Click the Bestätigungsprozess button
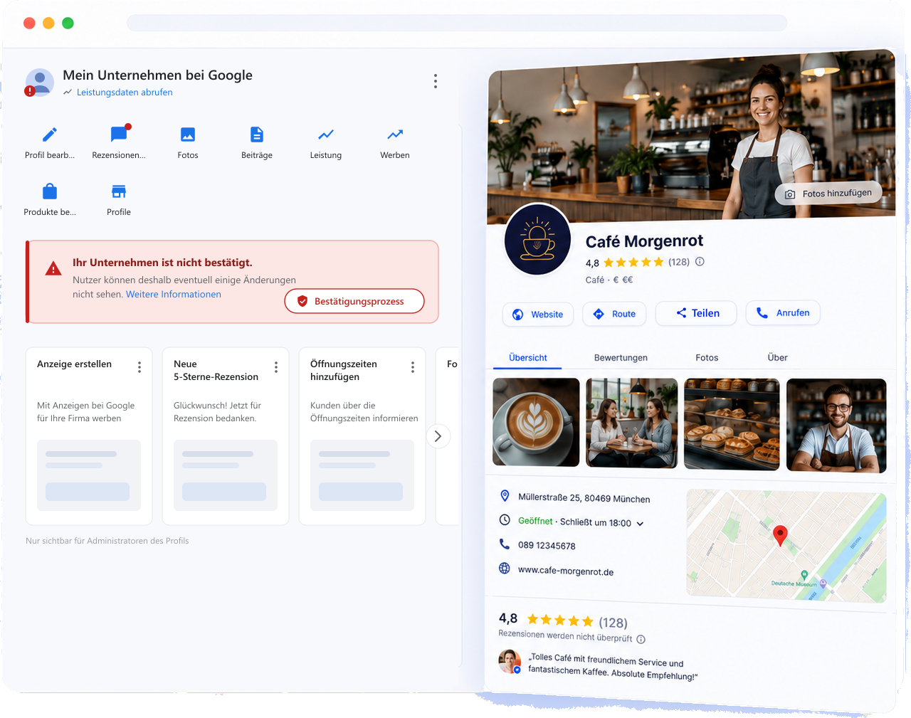 [x=354, y=301]
